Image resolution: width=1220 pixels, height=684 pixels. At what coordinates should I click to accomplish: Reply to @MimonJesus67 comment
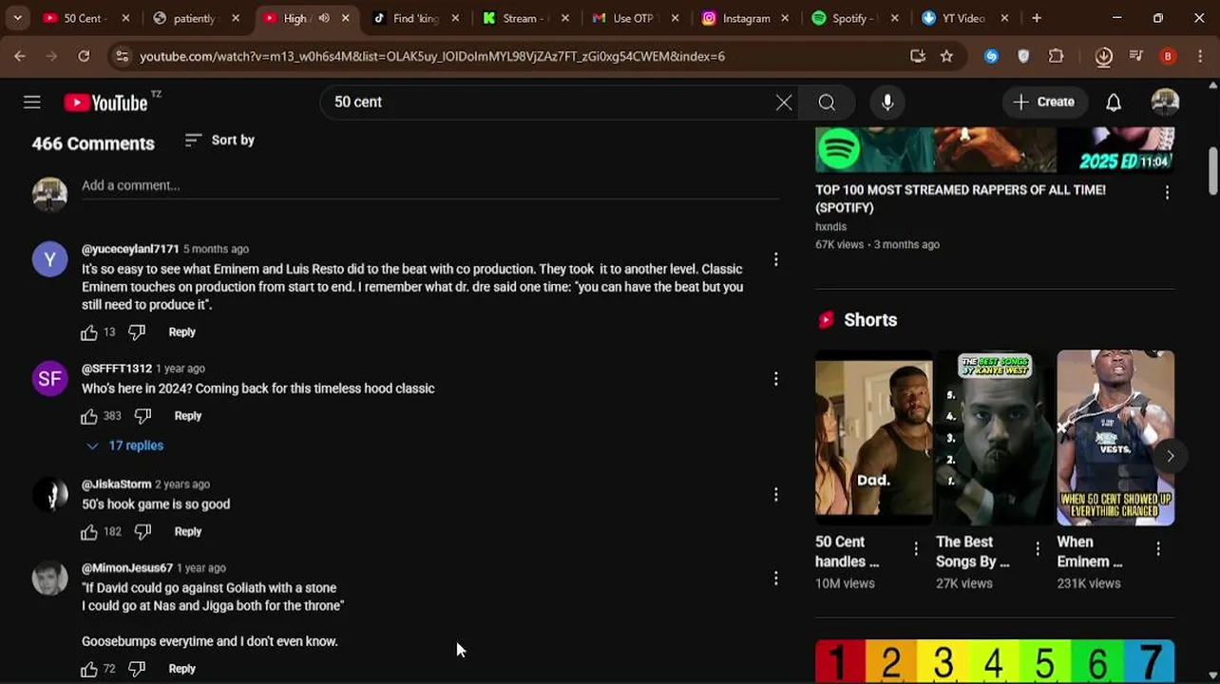[181, 669]
